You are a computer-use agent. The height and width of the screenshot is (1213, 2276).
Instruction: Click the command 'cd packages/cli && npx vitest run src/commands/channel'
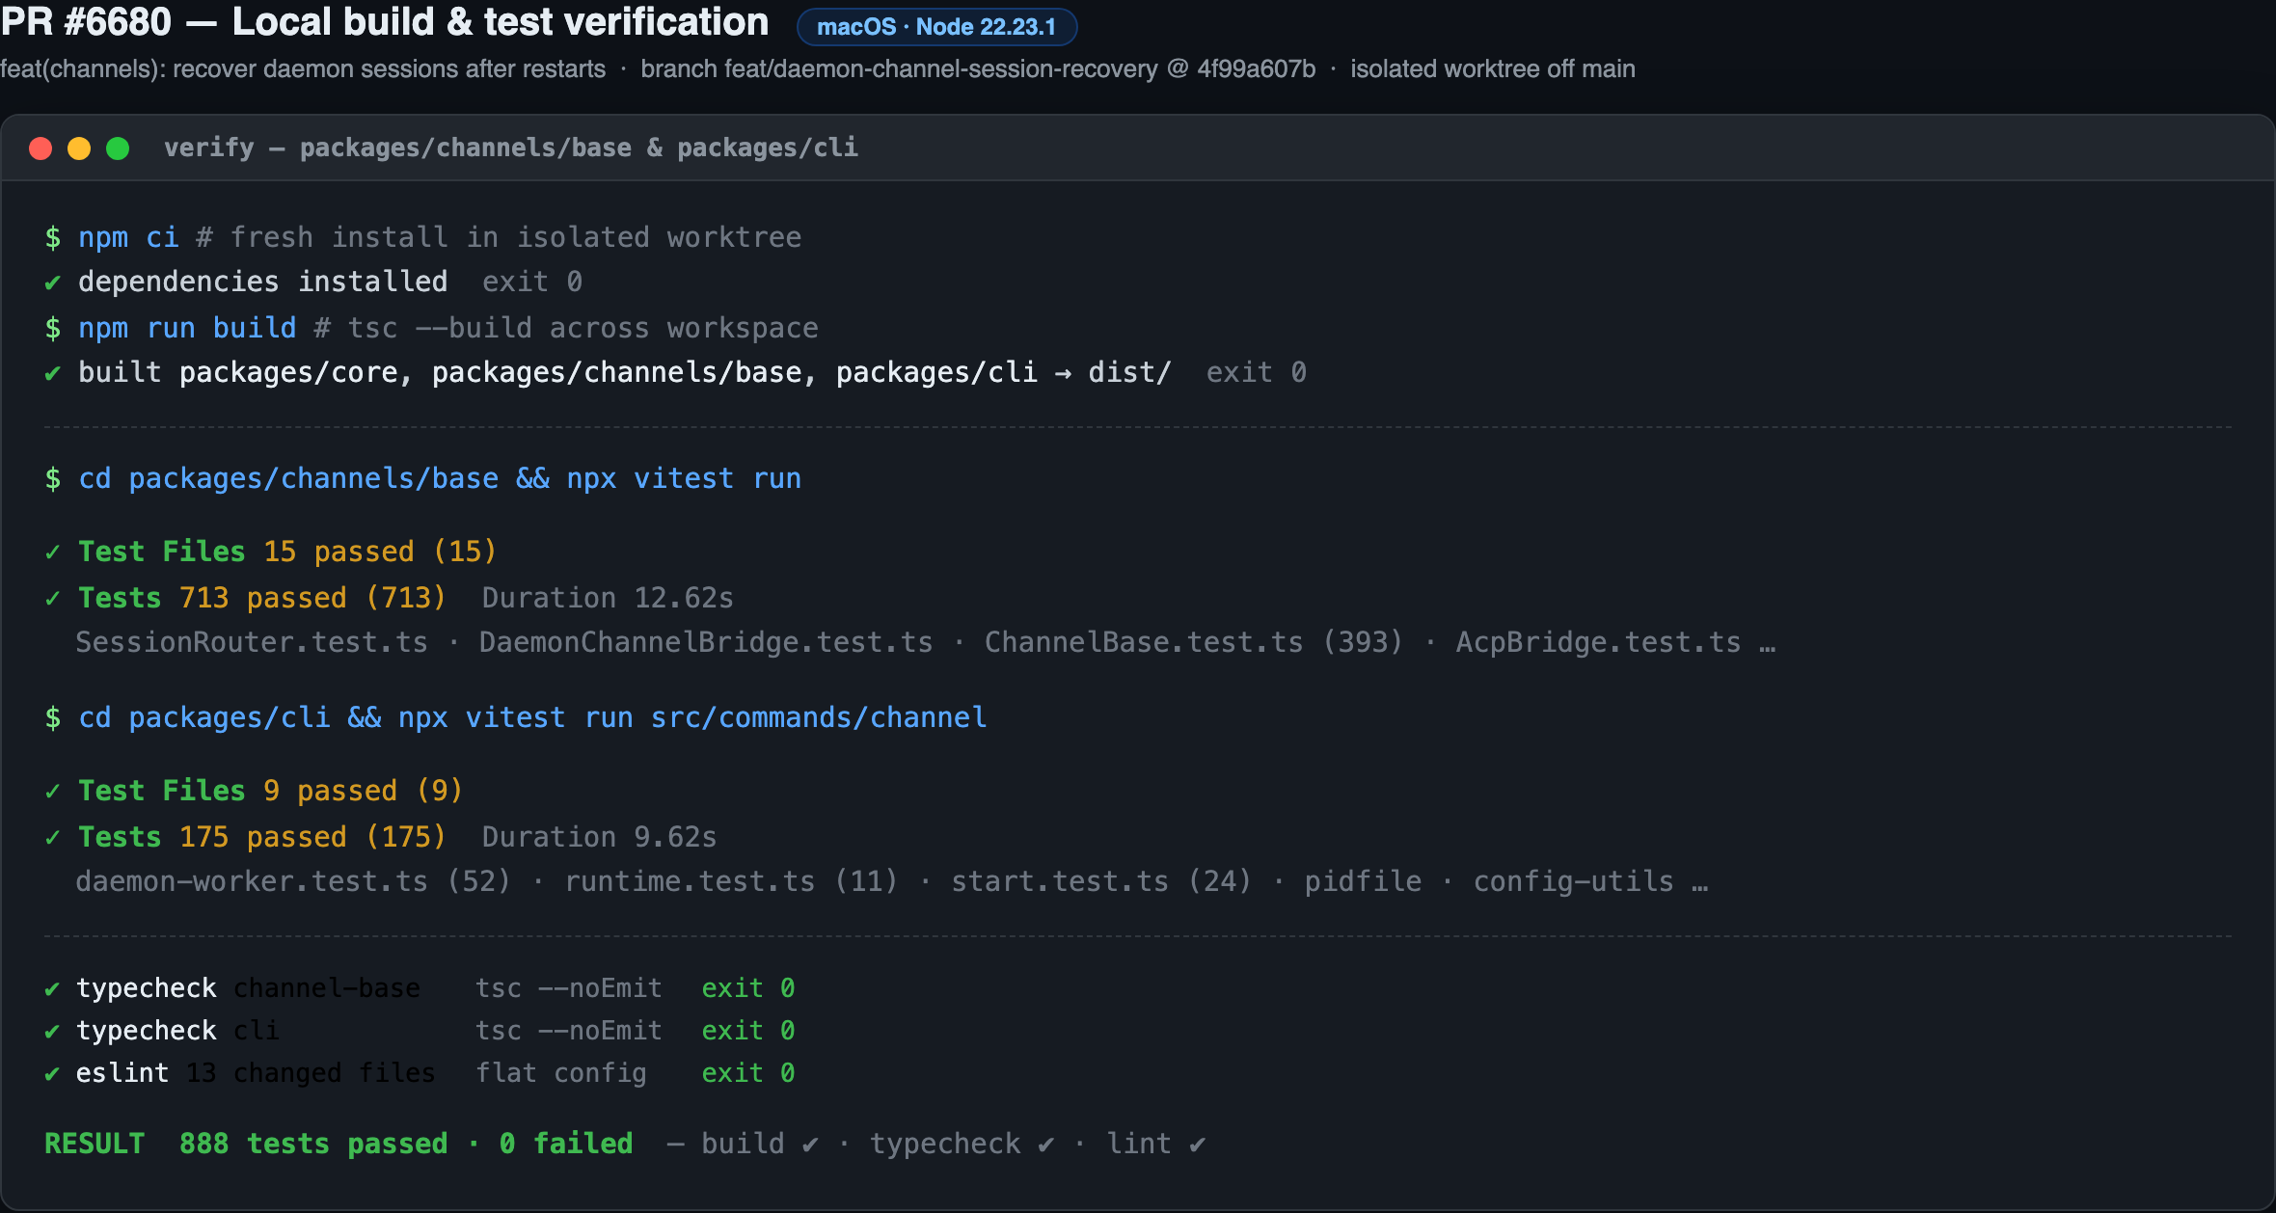point(532,717)
